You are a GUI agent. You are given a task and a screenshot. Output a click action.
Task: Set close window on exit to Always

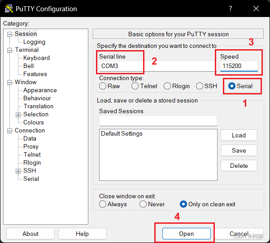coord(113,204)
